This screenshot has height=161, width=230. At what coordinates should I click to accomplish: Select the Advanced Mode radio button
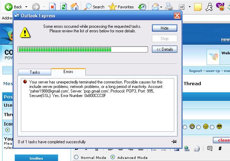(x=113, y=157)
